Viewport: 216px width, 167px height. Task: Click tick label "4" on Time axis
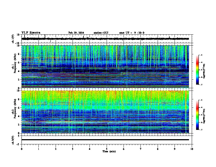(90, 149)
